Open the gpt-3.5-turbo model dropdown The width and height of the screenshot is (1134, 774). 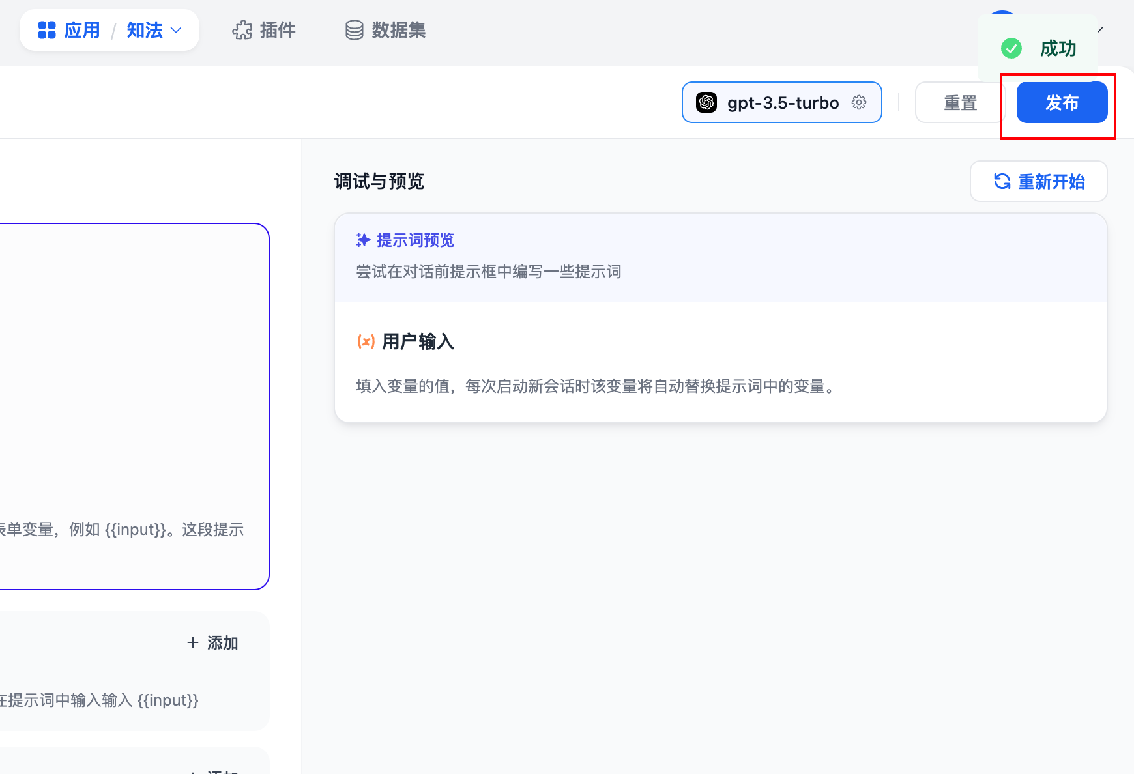(x=781, y=102)
